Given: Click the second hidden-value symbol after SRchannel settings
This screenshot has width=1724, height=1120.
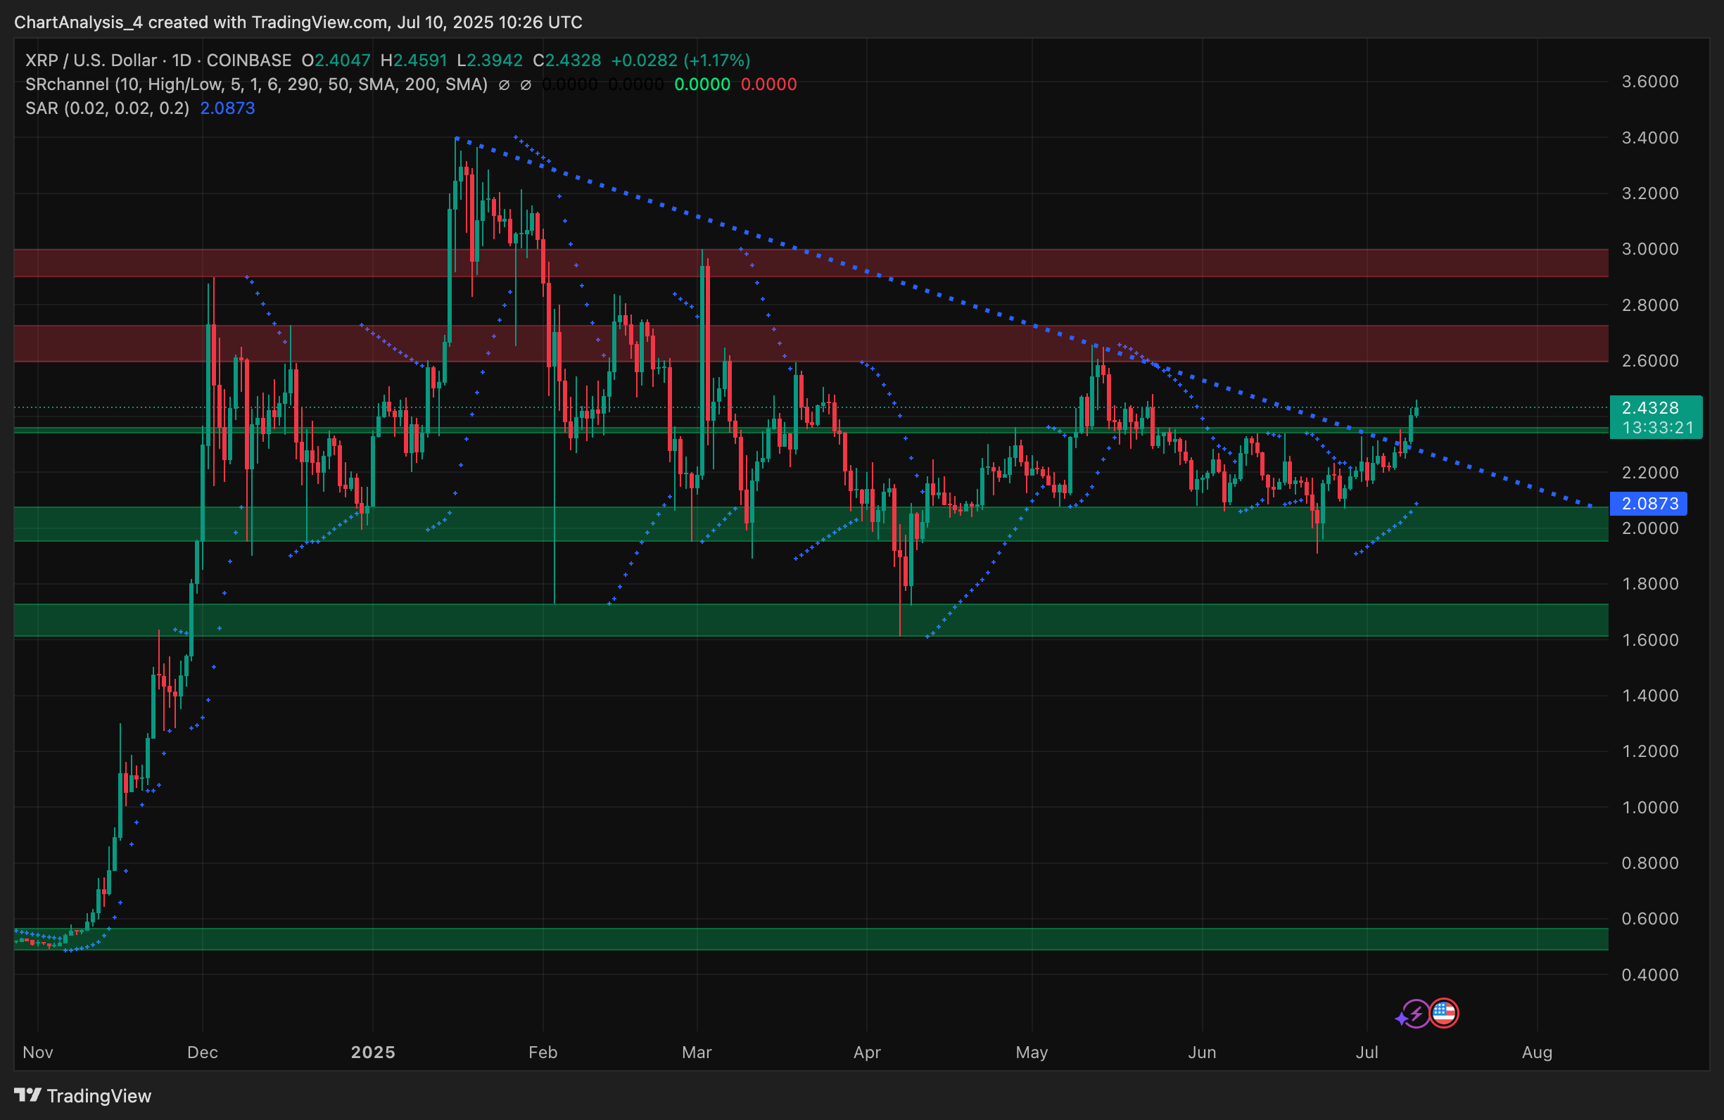Looking at the screenshot, I should point(526,84).
